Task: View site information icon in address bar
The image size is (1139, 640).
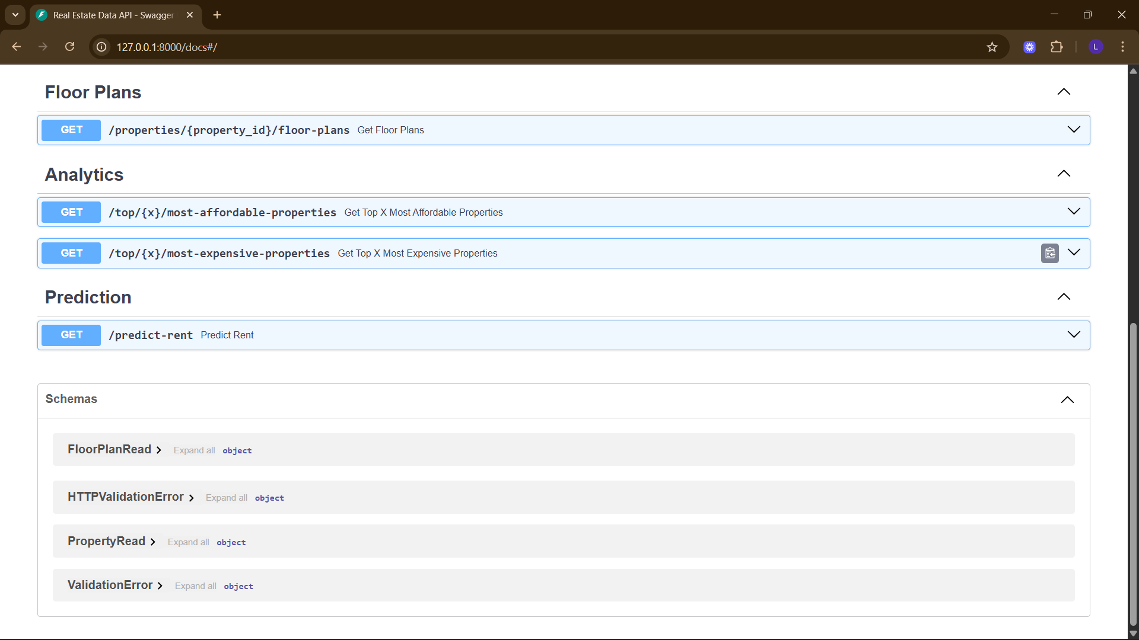Action: coord(102,47)
